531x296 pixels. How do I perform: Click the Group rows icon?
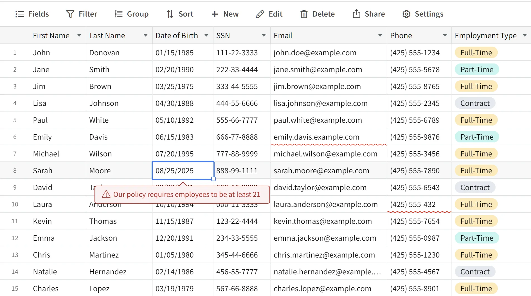[x=118, y=14]
